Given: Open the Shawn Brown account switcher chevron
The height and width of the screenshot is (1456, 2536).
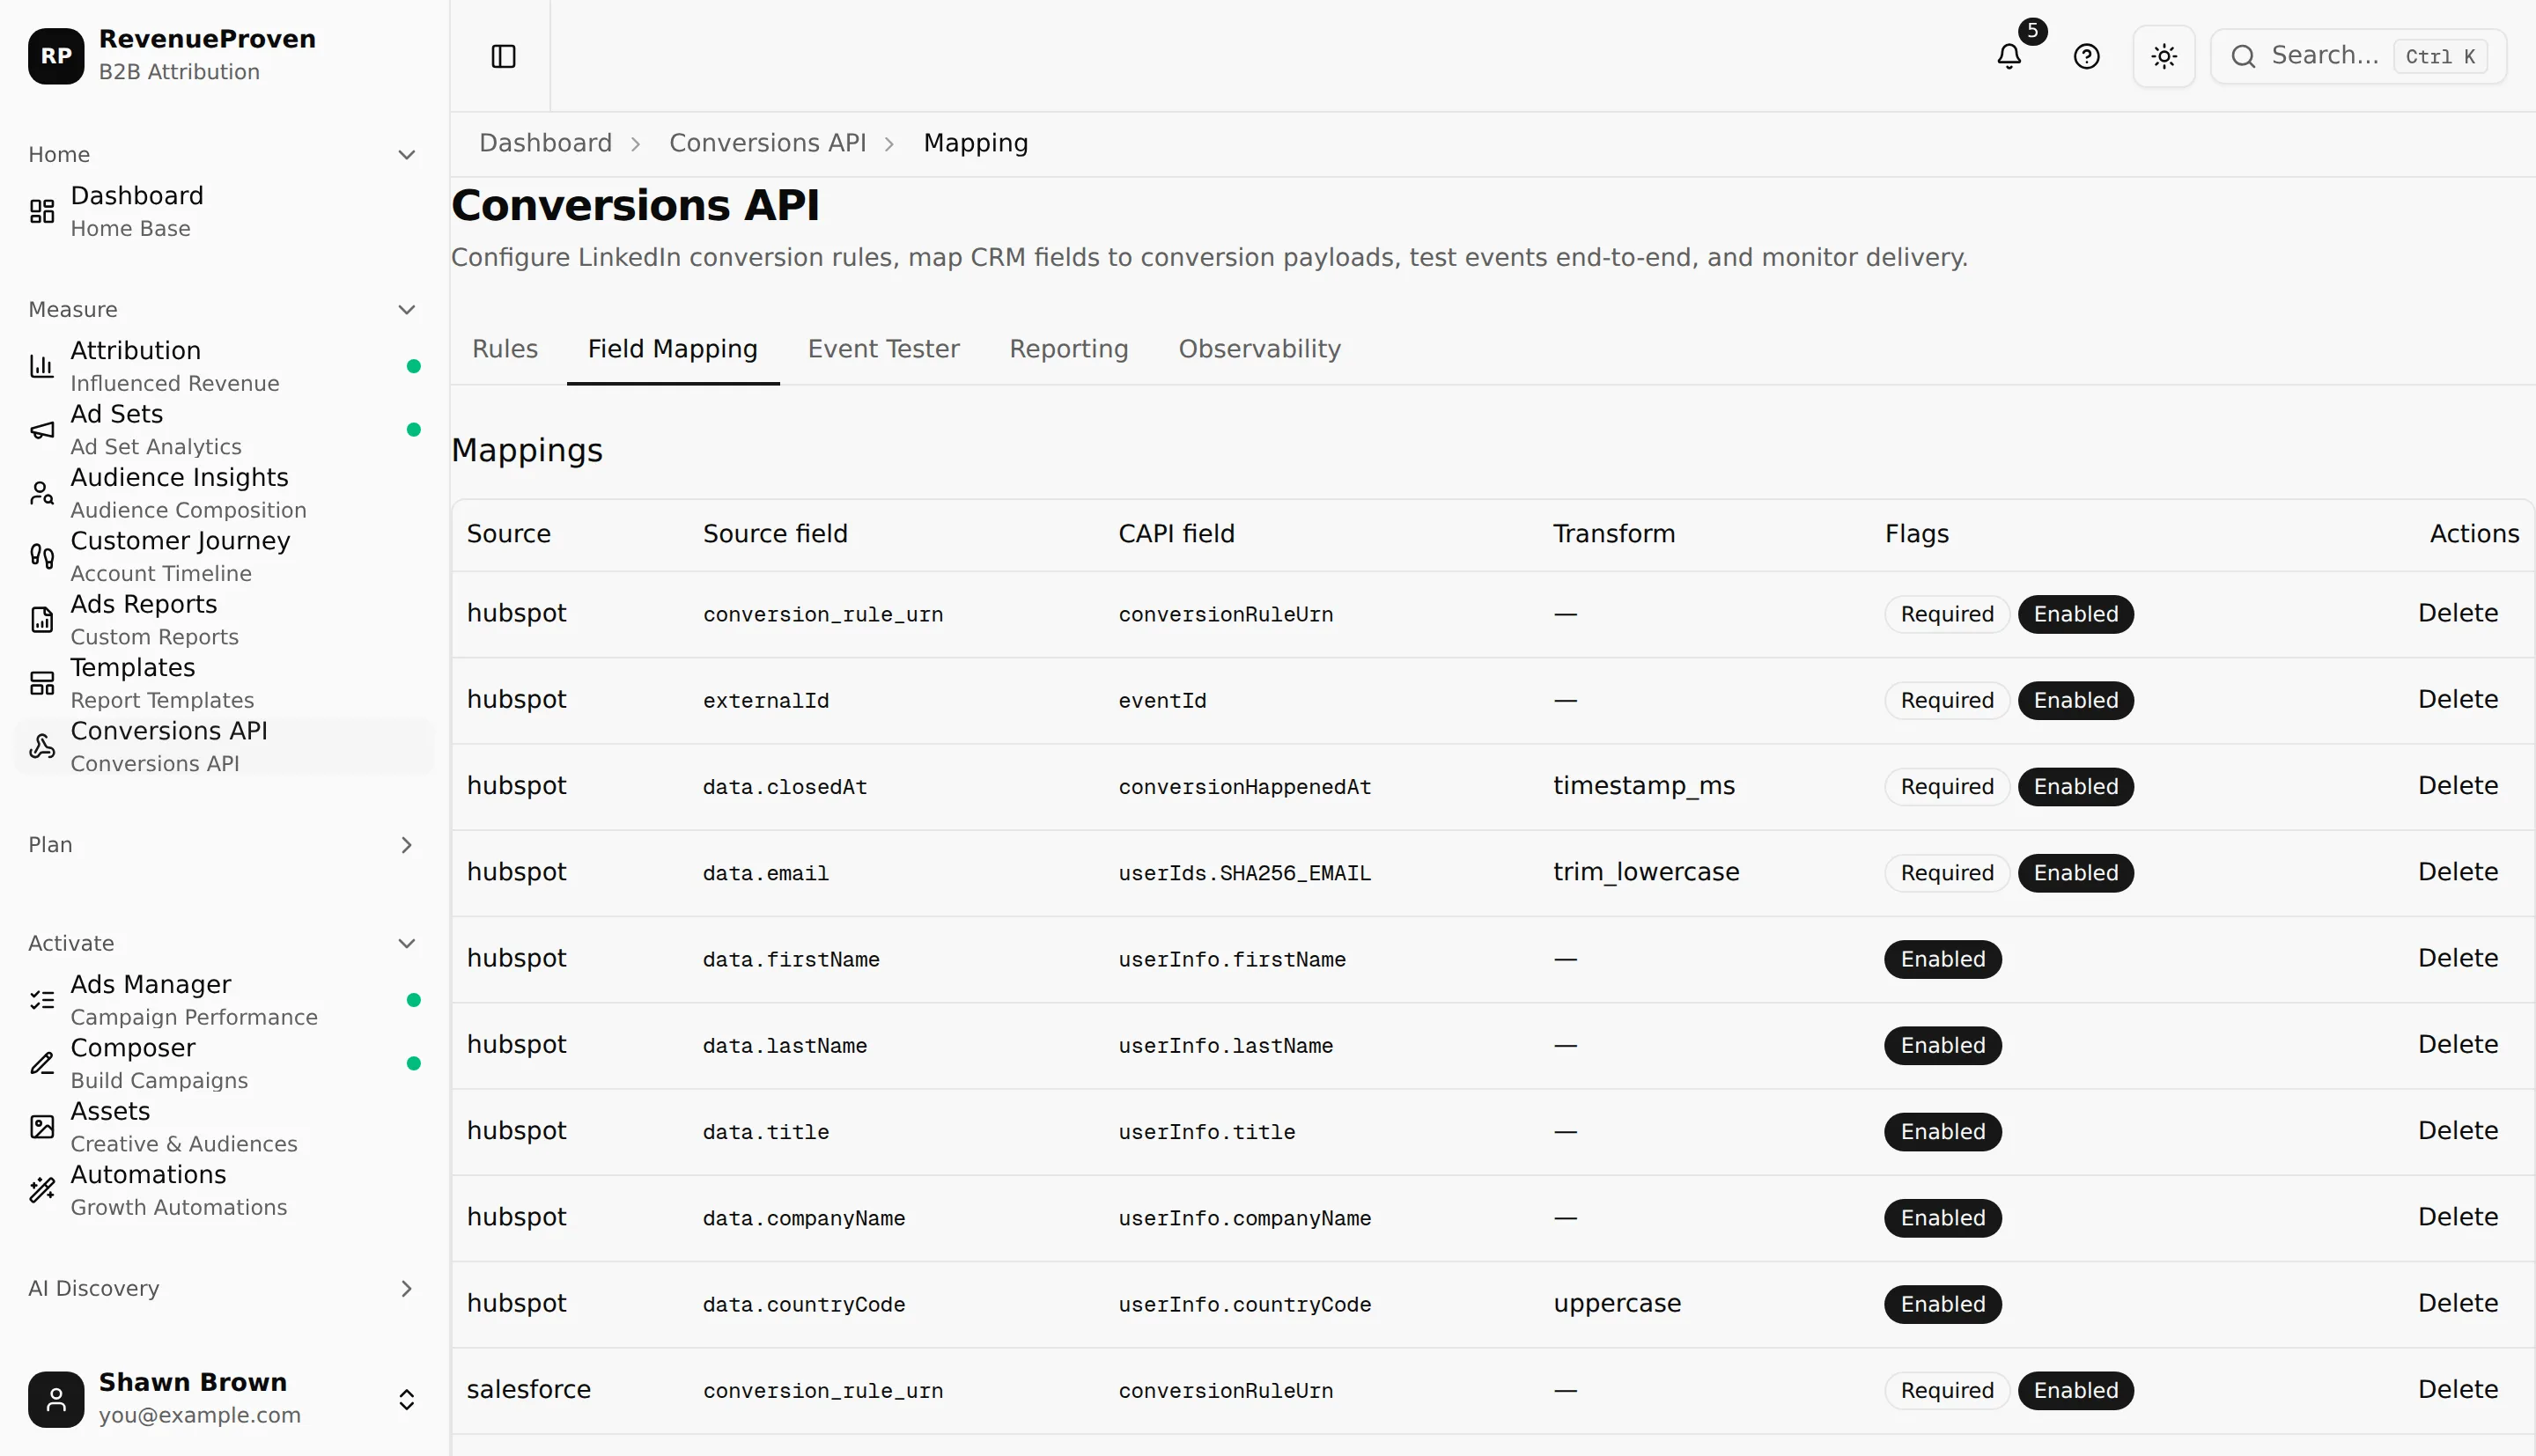Looking at the screenshot, I should click(x=406, y=1399).
